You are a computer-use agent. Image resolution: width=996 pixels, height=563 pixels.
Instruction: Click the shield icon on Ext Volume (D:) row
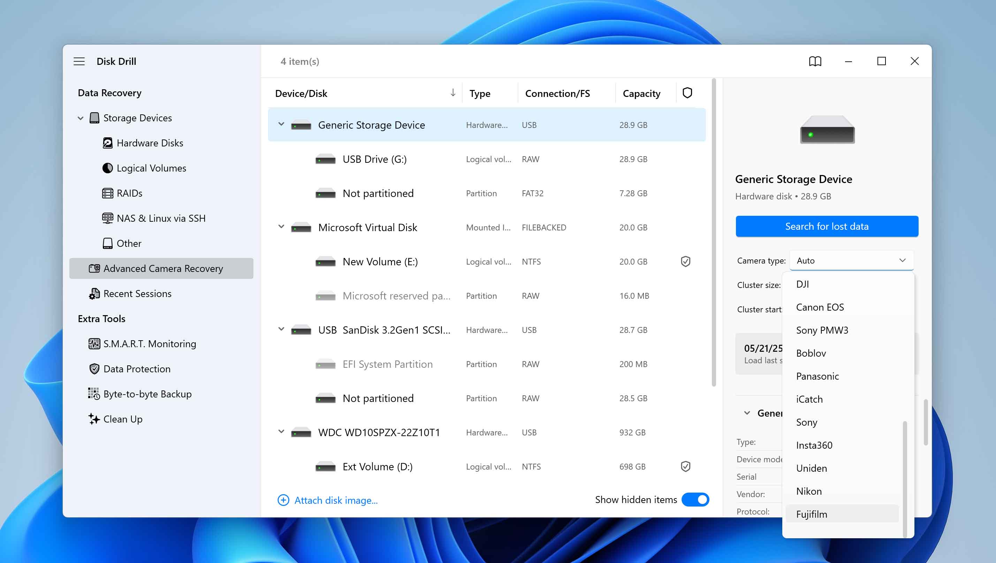[685, 467]
